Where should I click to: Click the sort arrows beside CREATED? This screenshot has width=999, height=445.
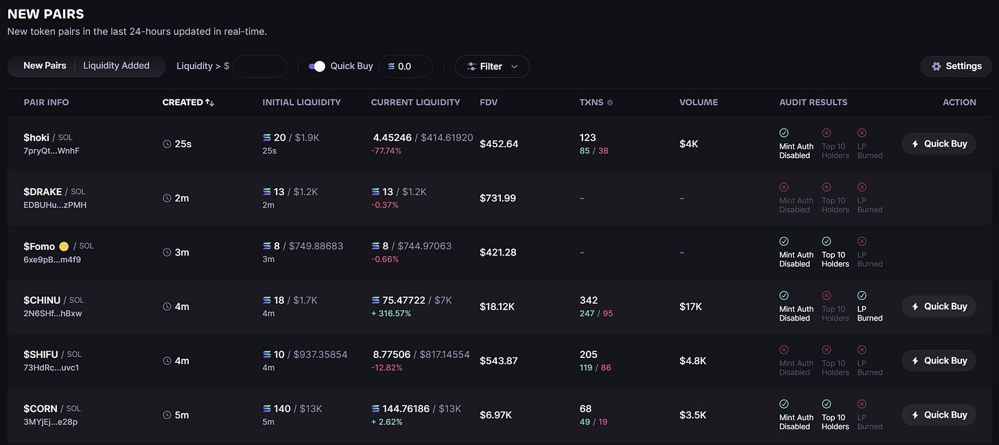click(210, 103)
